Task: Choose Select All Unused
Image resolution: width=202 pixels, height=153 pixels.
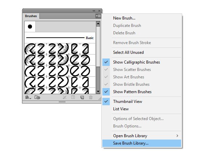Action: 128,52
